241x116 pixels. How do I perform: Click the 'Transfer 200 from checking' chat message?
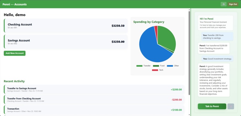(x=217, y=36)
